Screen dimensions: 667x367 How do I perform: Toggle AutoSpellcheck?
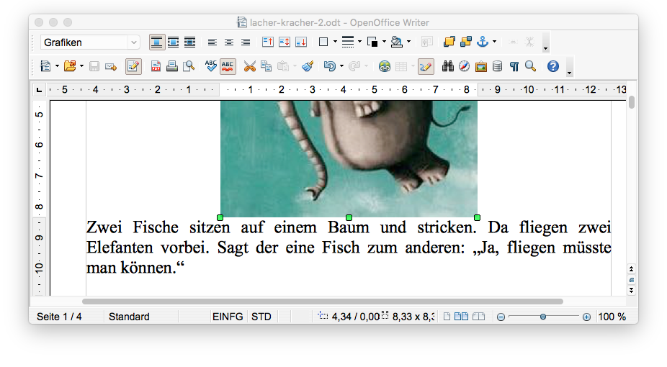click(x=228, y=66)
